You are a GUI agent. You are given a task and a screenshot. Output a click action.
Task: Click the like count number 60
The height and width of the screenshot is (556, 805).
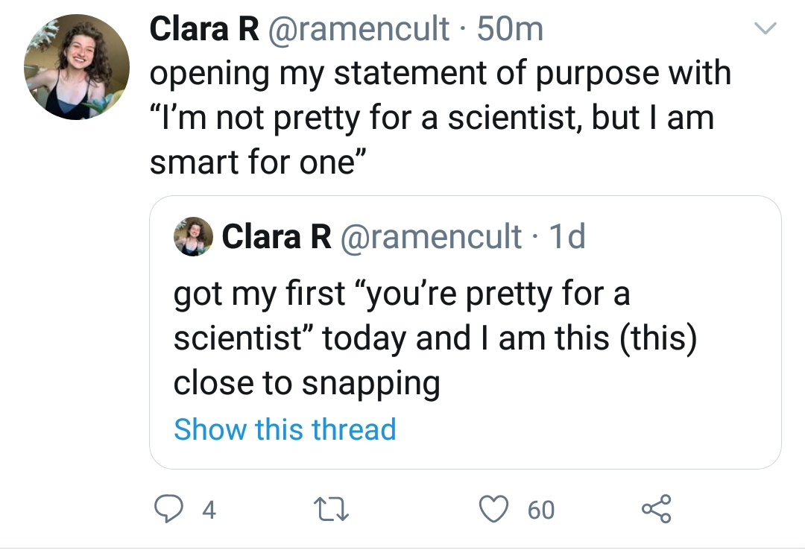(x=541, y=510)
